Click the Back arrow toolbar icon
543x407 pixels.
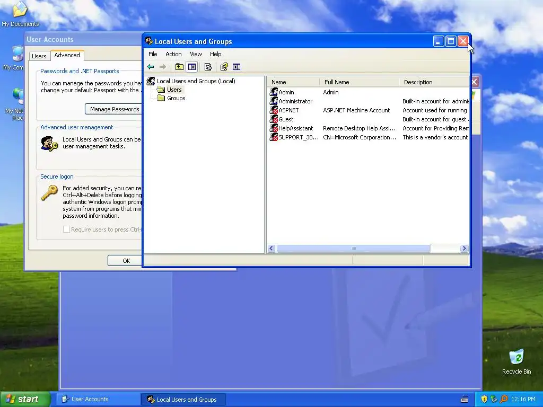click(x=151, y=67)
